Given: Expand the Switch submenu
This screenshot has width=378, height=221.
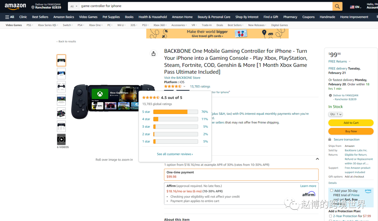Looking at the screenshot, I should [x=68, y=25].
